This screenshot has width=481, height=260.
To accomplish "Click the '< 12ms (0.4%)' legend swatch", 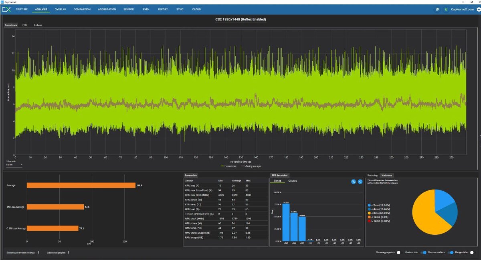I will [369, 217].
